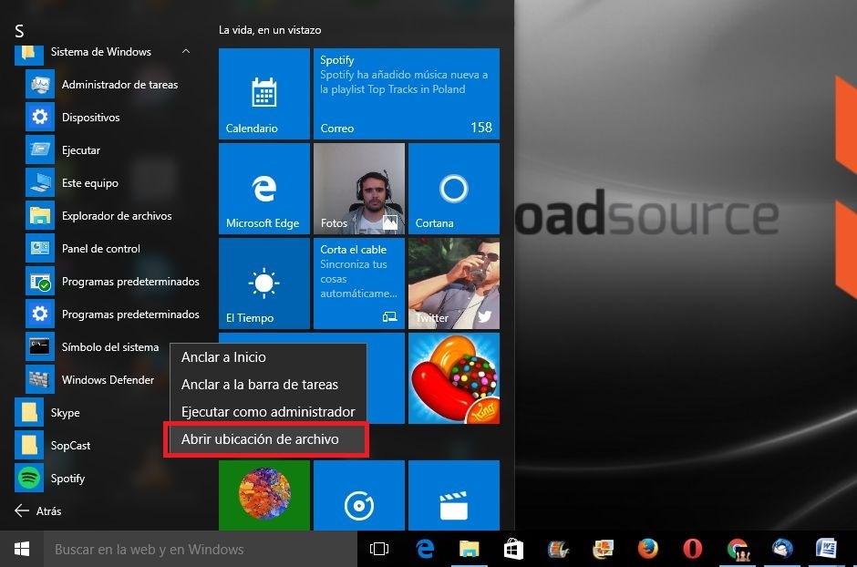The image size is (857, 567).
Task: Open the Calendario tile
Action: 264,94
